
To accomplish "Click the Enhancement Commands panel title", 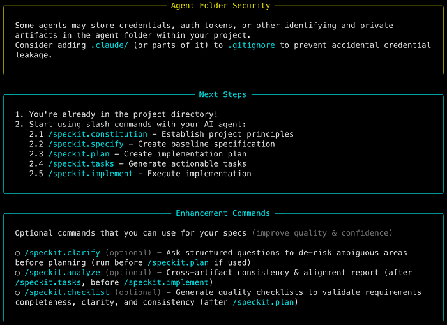I will click(223, 213).
